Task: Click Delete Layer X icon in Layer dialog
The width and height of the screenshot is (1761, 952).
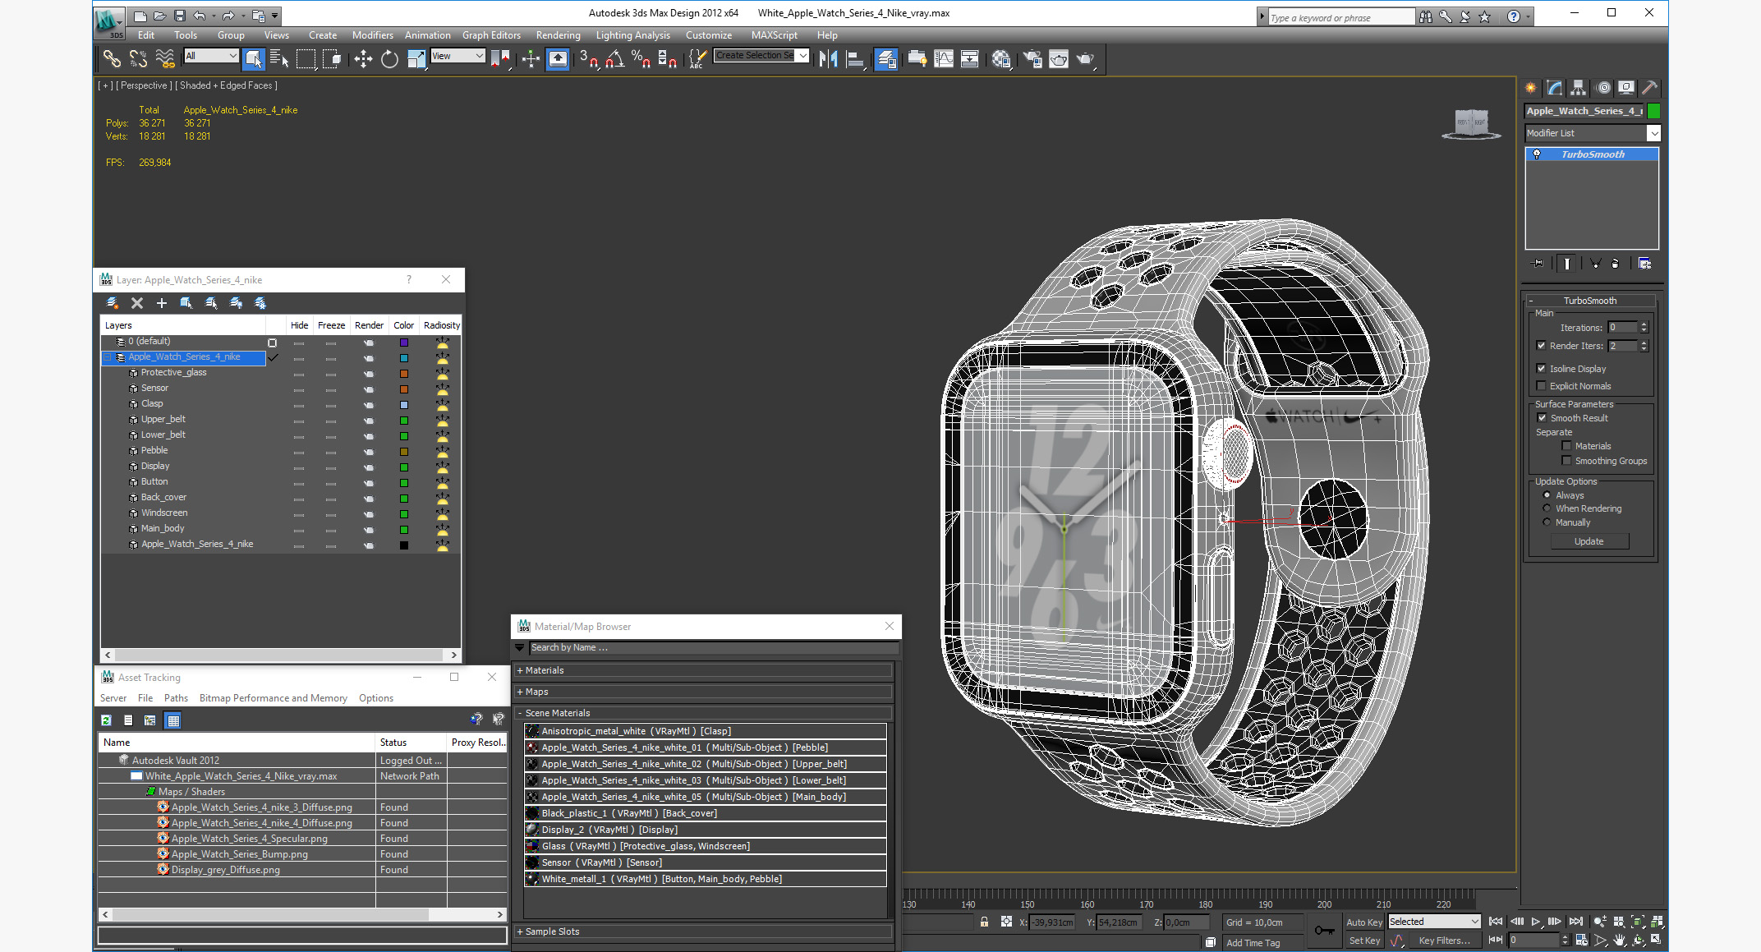Action: click(137, 303)
